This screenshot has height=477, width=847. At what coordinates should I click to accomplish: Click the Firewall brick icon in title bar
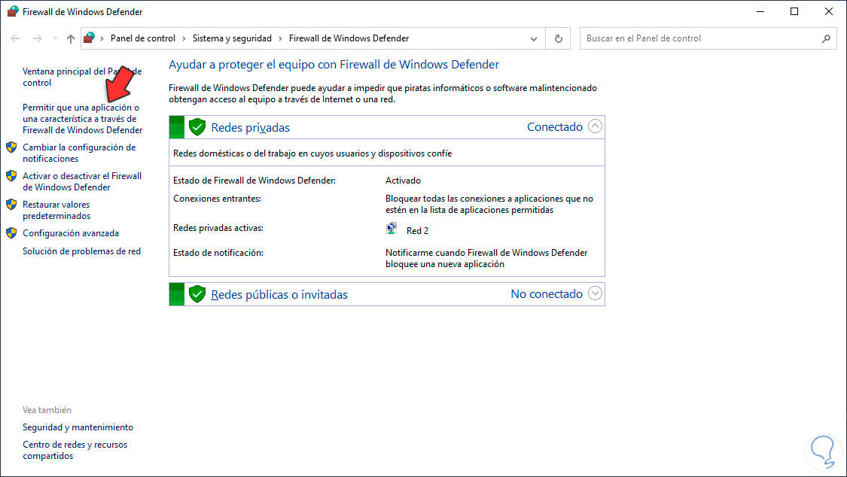(x=12, y=11)
